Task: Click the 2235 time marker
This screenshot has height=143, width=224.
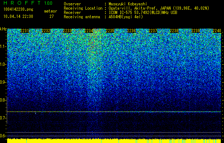Action: [x=110, y=31]
